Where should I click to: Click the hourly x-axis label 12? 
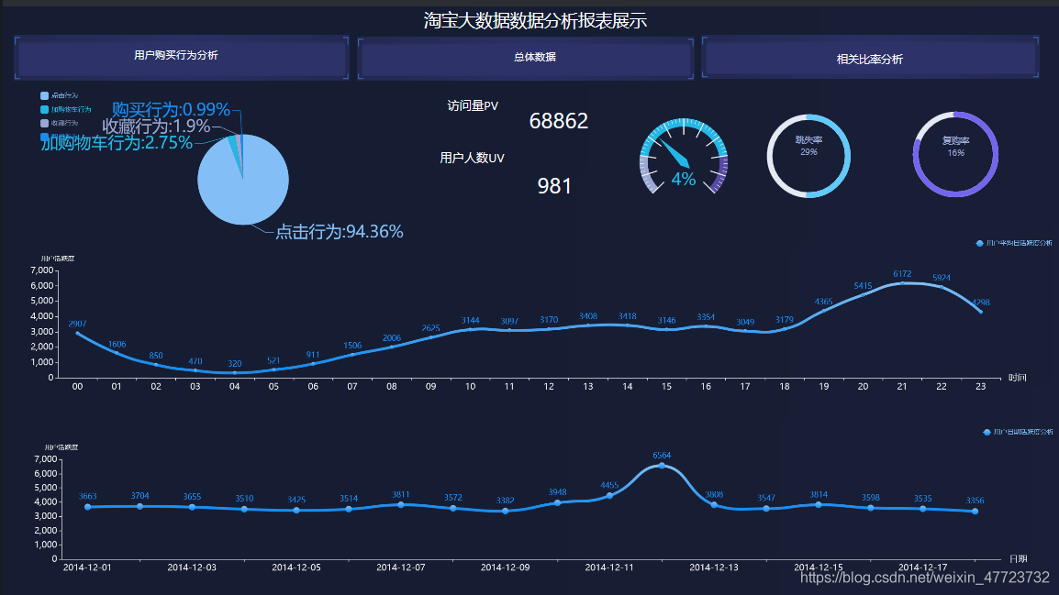click(549, 387)
